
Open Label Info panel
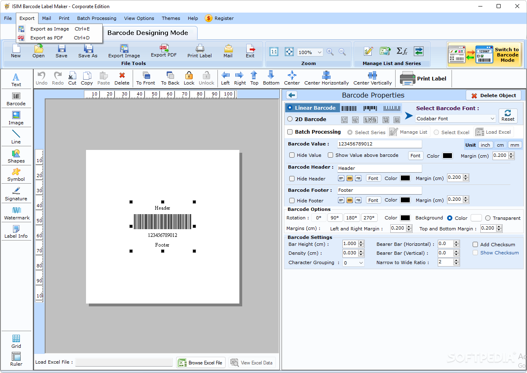(x=16, y=232)
